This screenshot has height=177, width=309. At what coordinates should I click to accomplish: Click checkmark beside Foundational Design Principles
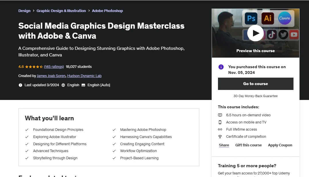pyautogui.click(x=27, y=130)
